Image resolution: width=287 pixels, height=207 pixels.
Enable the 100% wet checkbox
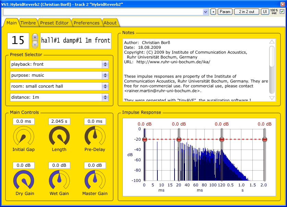pyautogui.click(x=283, y=11)
